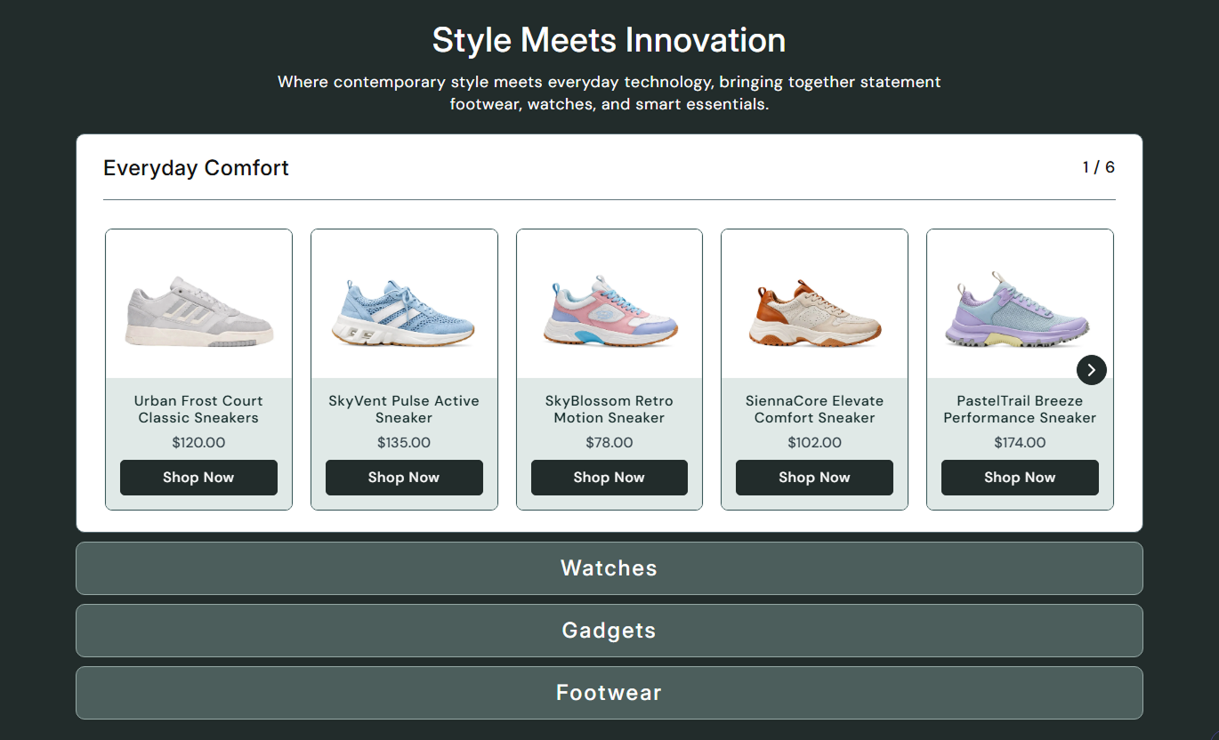Collapse the Everyday Comfort section header

point(196,168)
